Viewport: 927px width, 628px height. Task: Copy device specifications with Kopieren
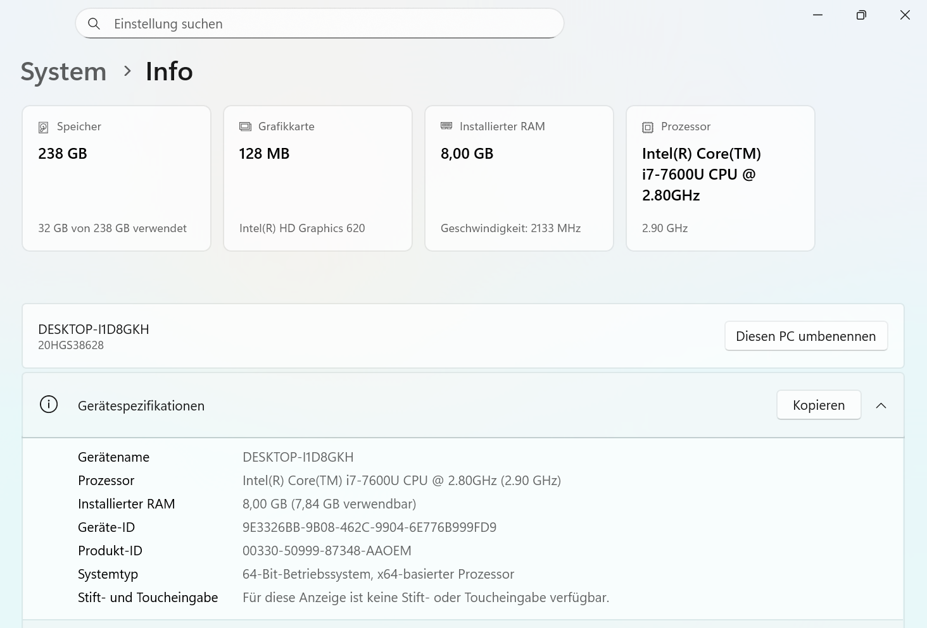(819, 405)
